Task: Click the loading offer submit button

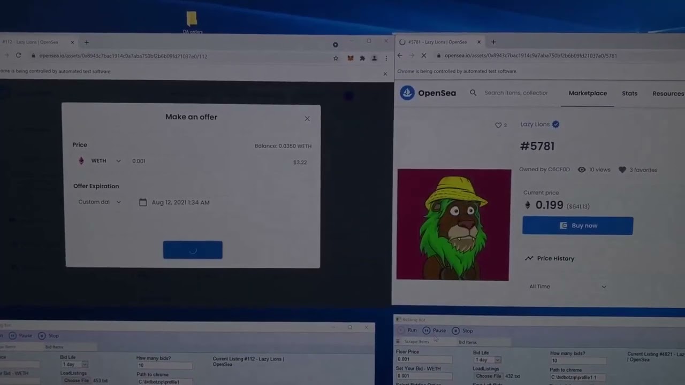Action: [x=193, y=250]
